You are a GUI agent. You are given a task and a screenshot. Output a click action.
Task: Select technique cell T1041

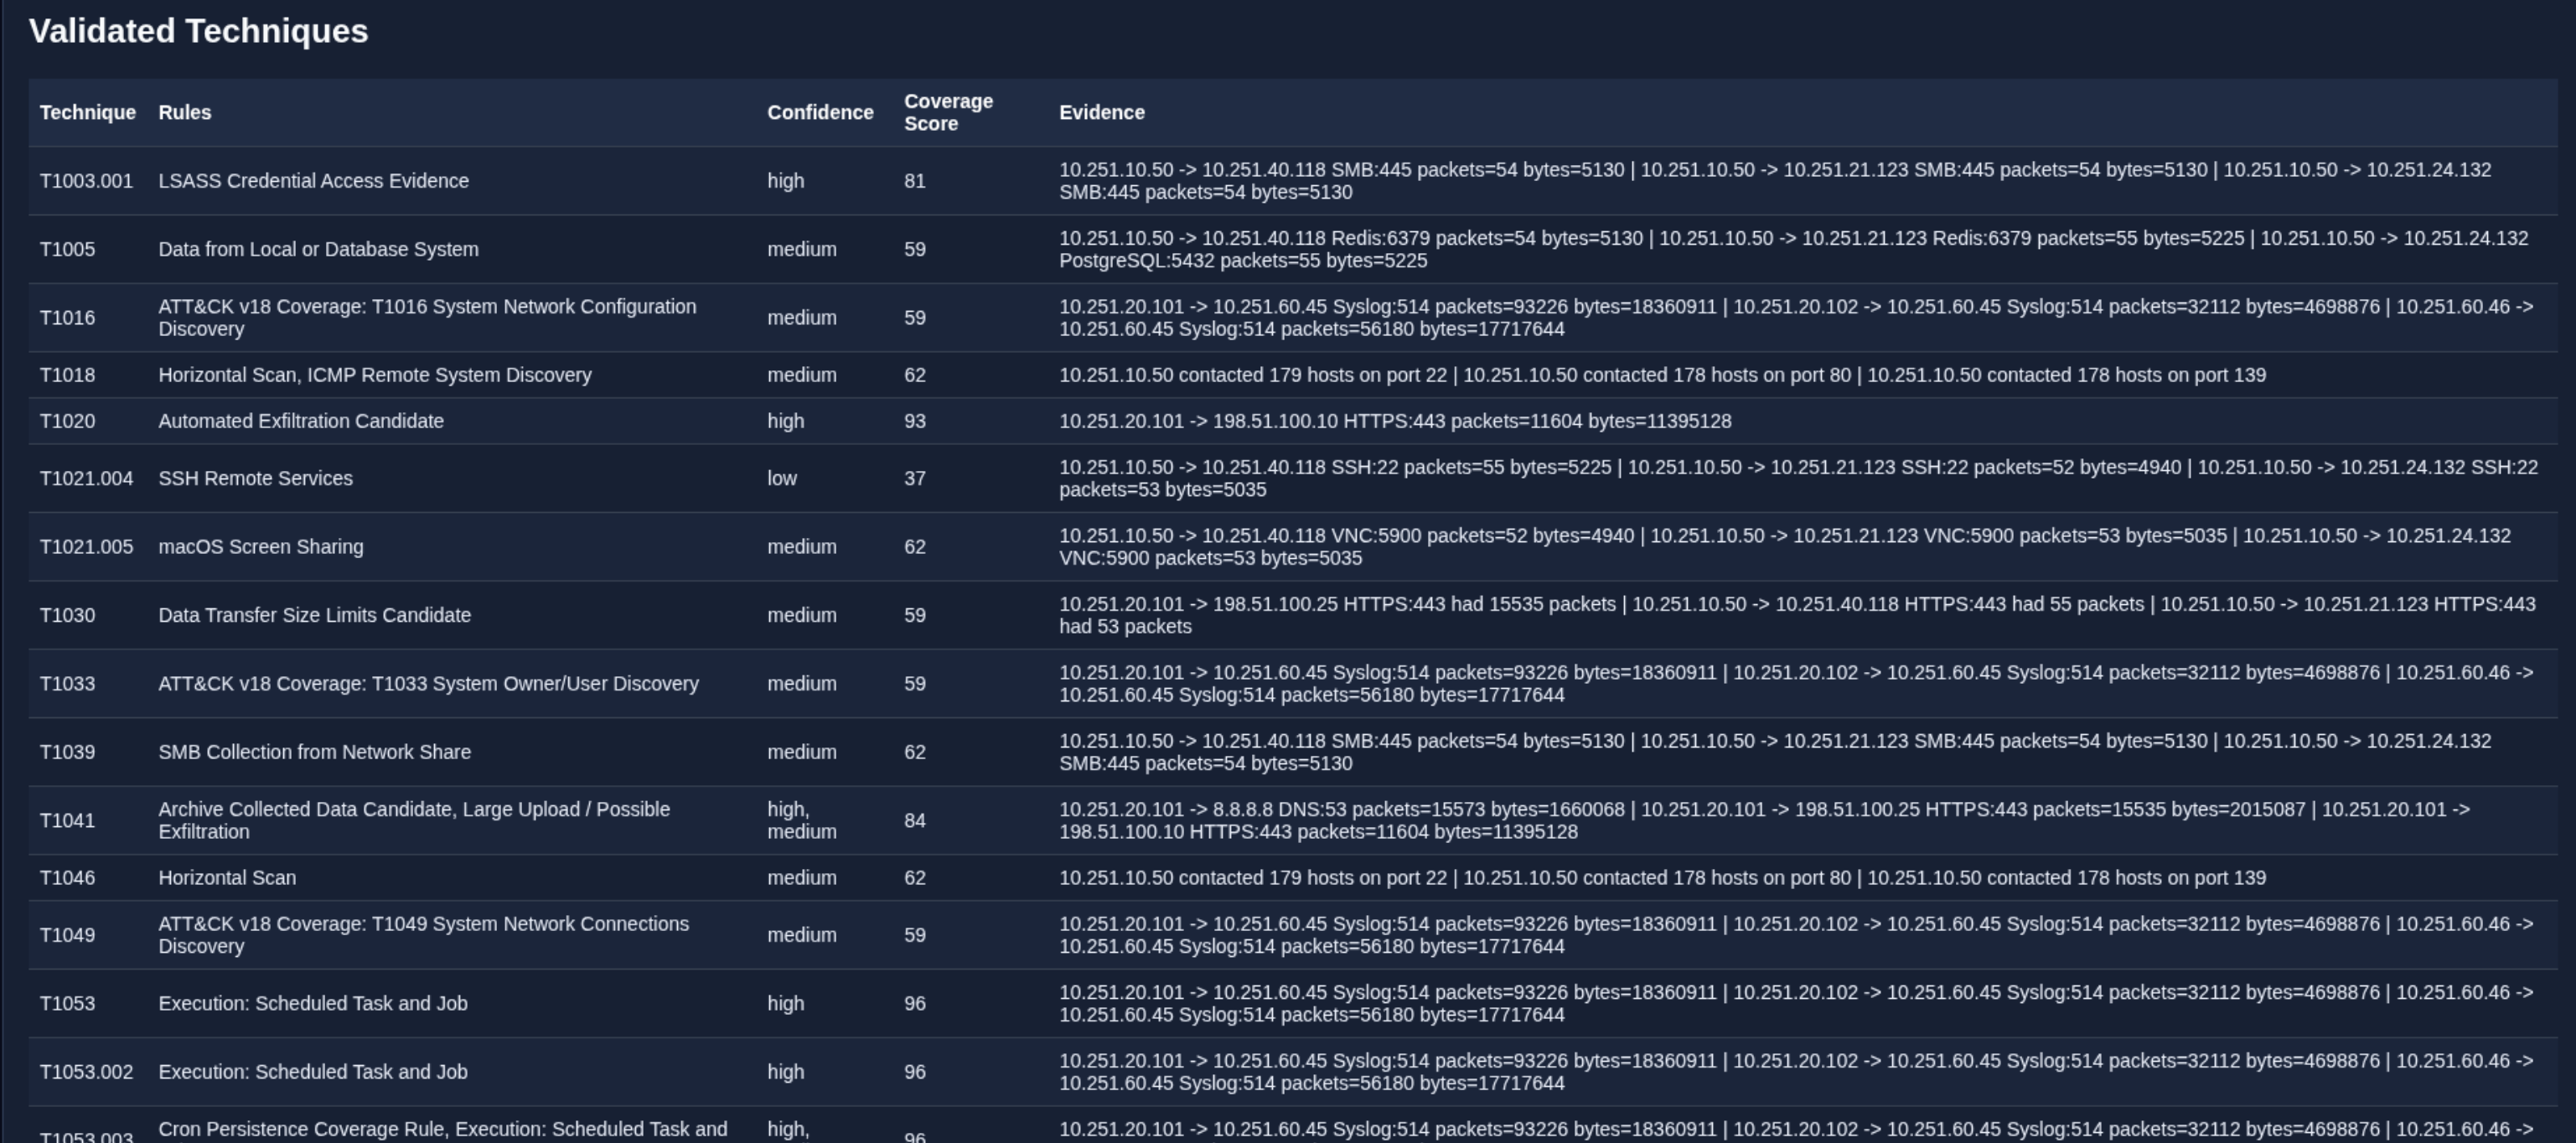point(68,821)
